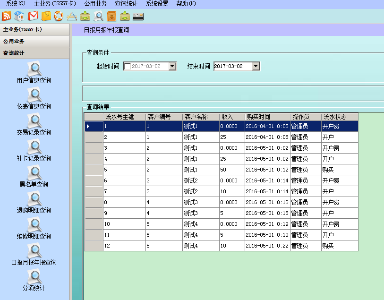Click the orange RSS feed toolbar icon

tap(6, 16)
